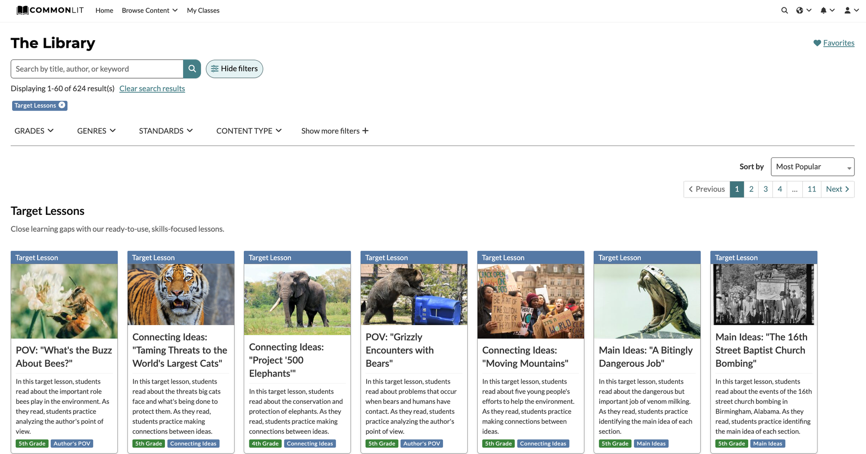Click the Next page button
Screen dimensions: 866x454
point(837,189)
